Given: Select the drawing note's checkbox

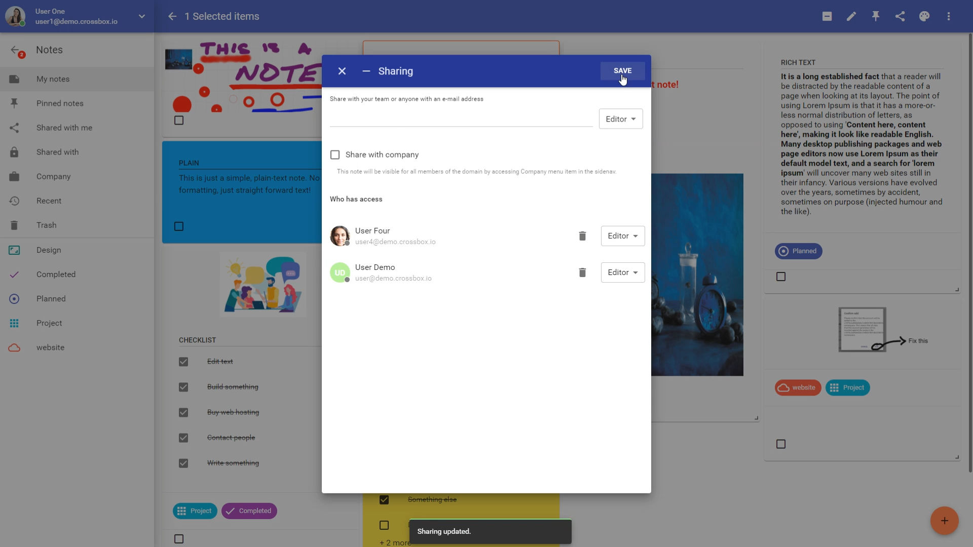Looking at the screenshot, I should point(179,120).
